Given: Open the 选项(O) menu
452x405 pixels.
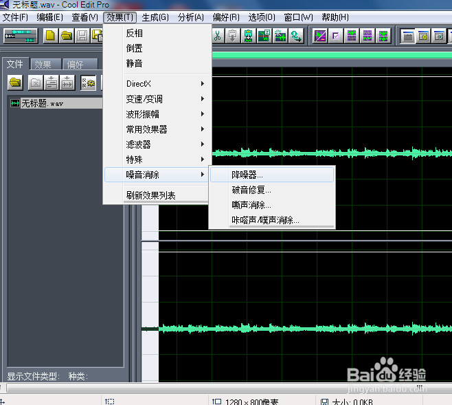Looking at the screenshot, I should coord(262,17).
